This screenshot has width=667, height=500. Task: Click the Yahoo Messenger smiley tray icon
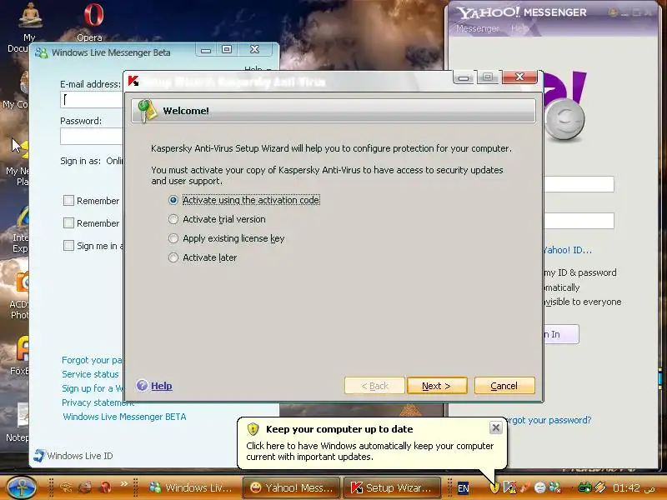pyautogui.click(x=539, y=487)
